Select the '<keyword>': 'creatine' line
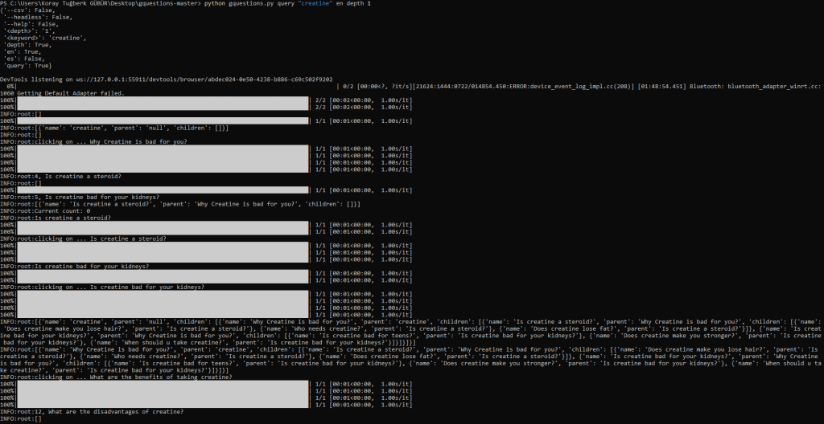The image size is (824, 424). (x=45, y=38)
